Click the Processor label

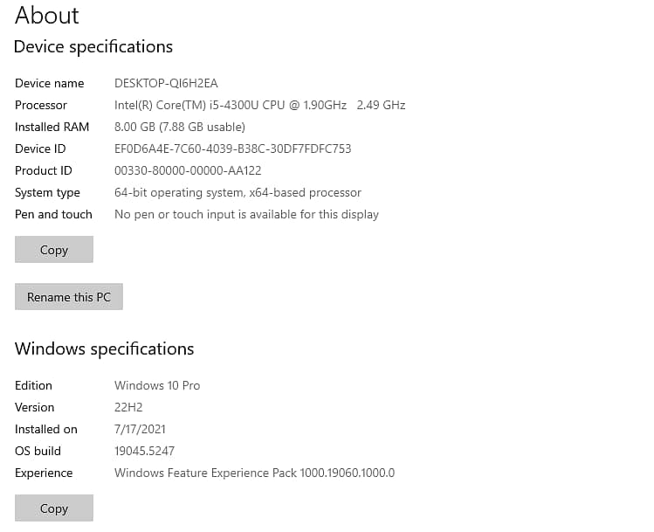tap(41, 106)
